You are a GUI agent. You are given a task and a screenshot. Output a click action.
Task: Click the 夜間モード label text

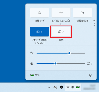click(40, 21)
